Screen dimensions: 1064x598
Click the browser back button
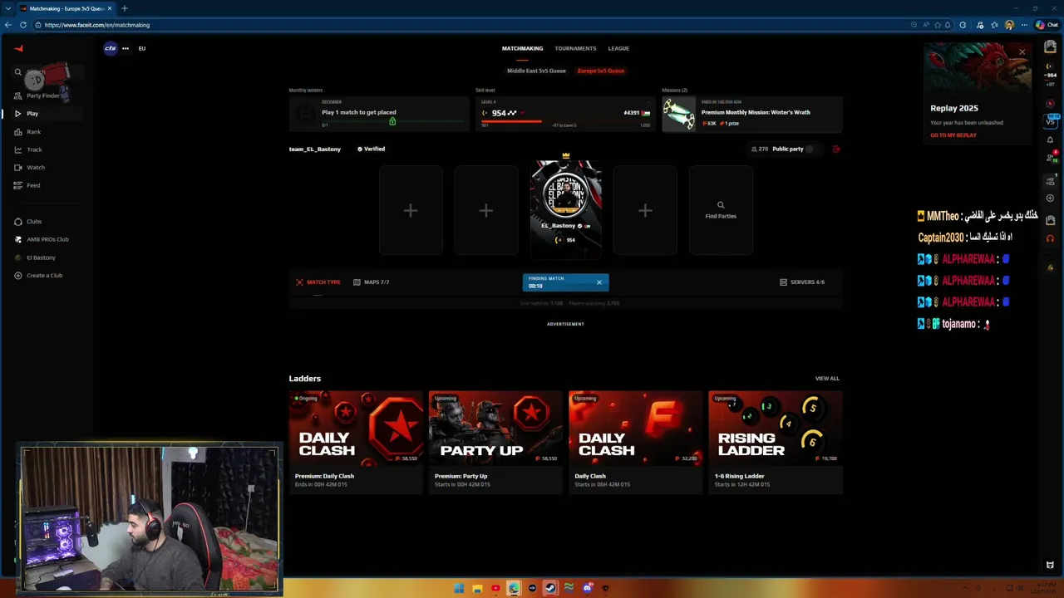coord(8,25)
